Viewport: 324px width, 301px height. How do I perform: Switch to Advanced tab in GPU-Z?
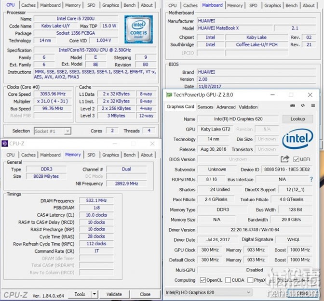click(x=226, y=107)
